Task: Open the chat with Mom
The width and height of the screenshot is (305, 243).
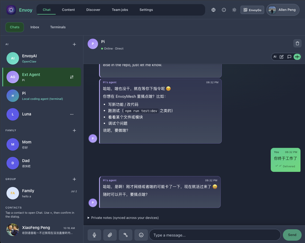Action: (x=42, y=144)
